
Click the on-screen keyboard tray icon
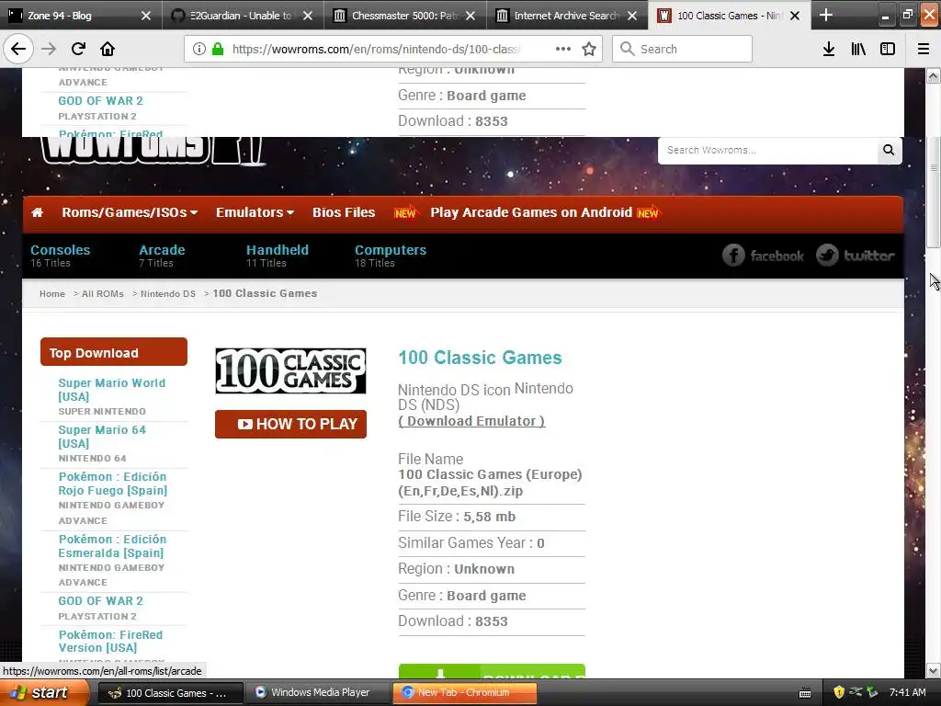pyautogui.click(x=805, y=693)
